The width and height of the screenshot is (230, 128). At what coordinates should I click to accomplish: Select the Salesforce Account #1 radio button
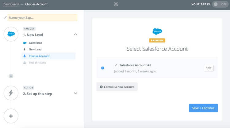(103, 68)
